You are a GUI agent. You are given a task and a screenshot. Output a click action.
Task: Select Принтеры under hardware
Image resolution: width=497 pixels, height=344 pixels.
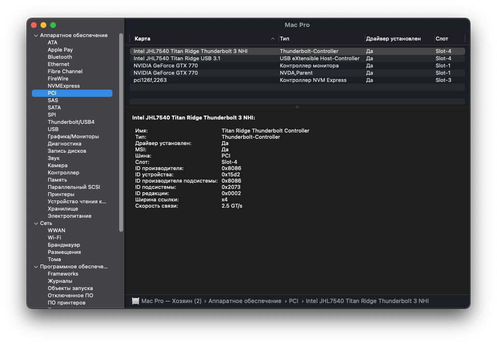(x=61, y=194)
